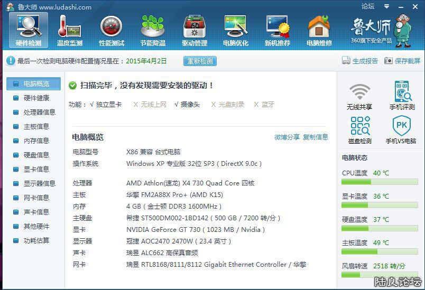
Task: Open the title bar dropdown menu arrow
Action: (x=386, y=7)
